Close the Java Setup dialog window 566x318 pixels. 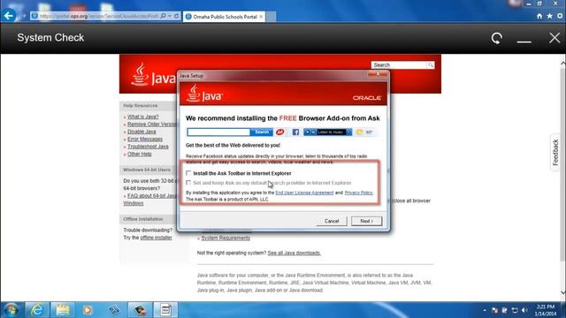coord(378,74)
